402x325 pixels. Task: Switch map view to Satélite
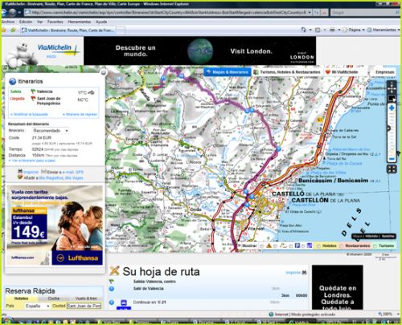tap(388, 236)
